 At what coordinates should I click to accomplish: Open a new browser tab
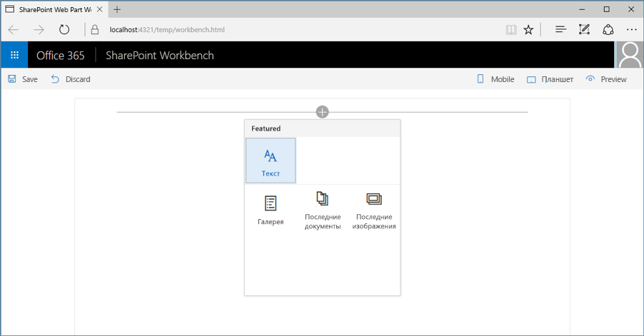[117, 9]
